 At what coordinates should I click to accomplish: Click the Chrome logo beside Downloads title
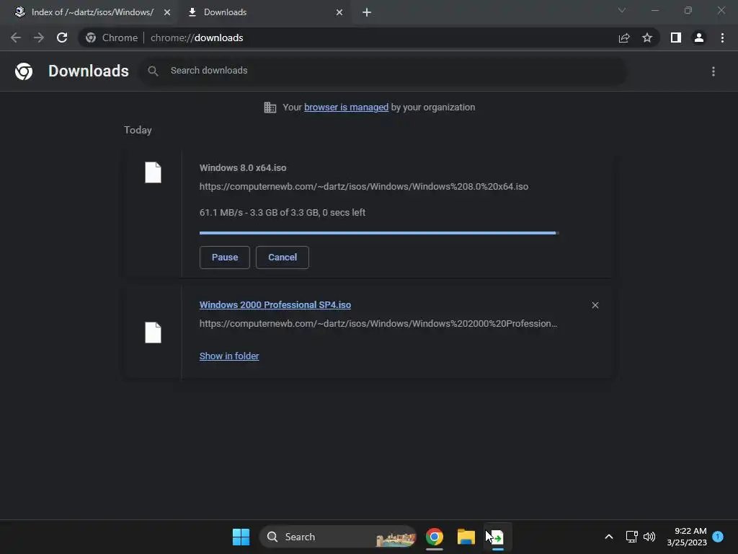24,71
